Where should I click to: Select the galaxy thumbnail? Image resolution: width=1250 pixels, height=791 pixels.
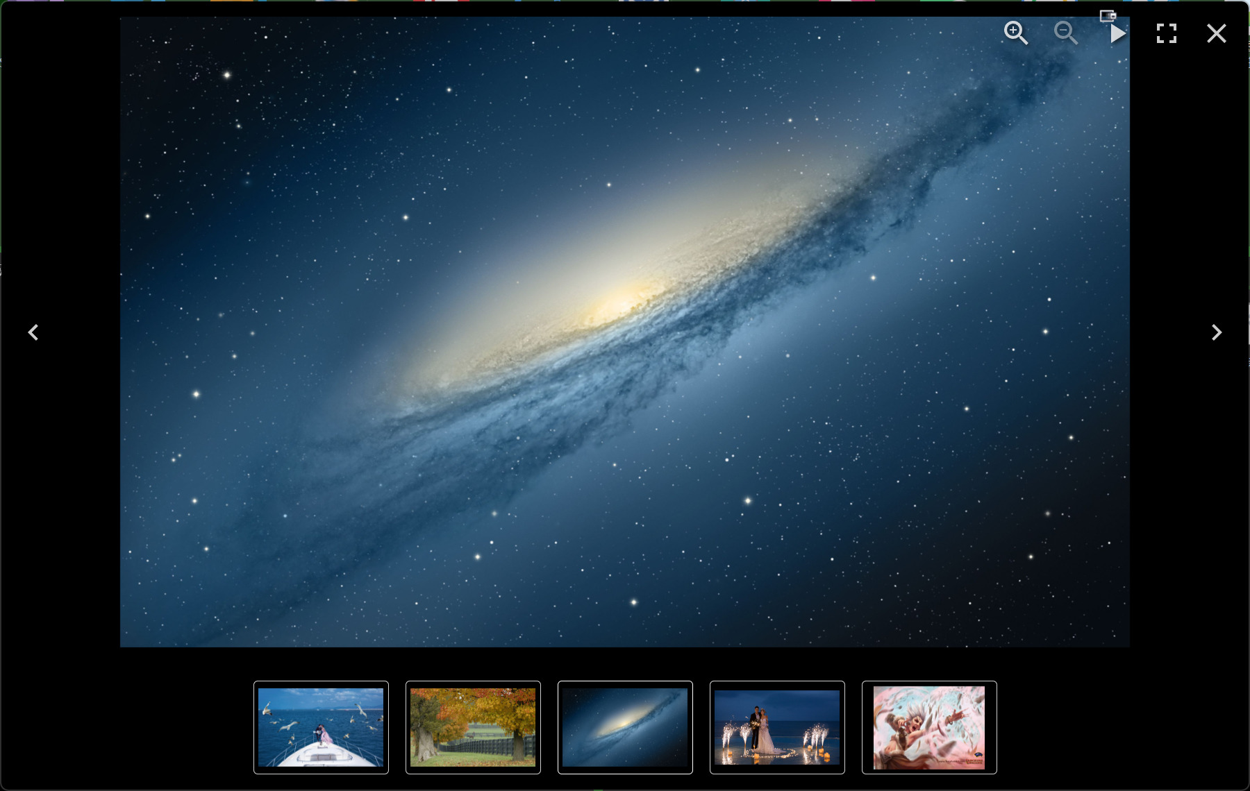625,727
